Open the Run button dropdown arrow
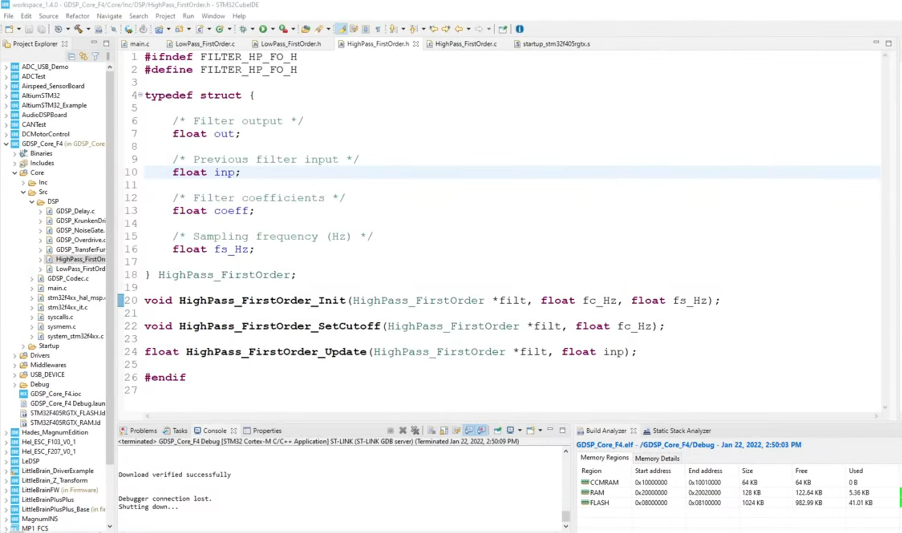 [272, 29]
